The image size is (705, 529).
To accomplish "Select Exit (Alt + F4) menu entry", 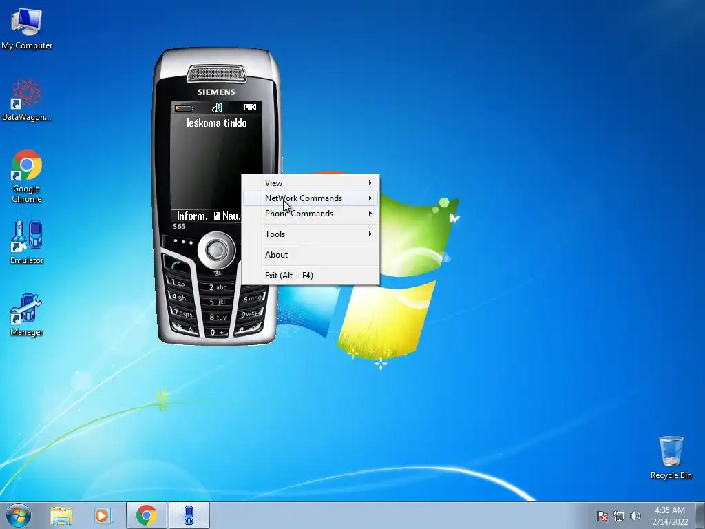I will coord(311,276).
